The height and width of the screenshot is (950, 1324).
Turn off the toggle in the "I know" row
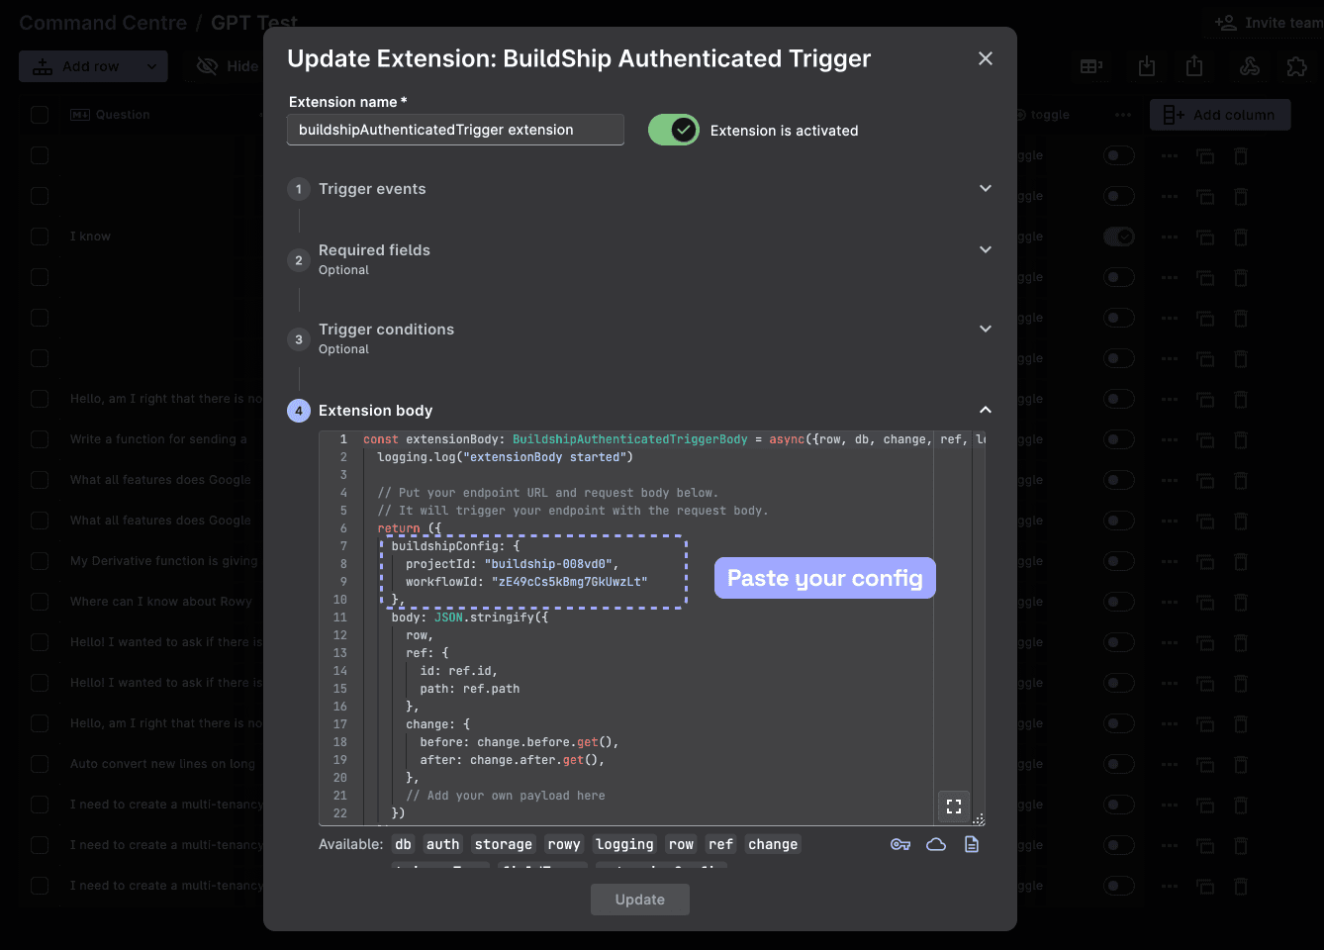pyautogui.click(x=1119, y=237)
